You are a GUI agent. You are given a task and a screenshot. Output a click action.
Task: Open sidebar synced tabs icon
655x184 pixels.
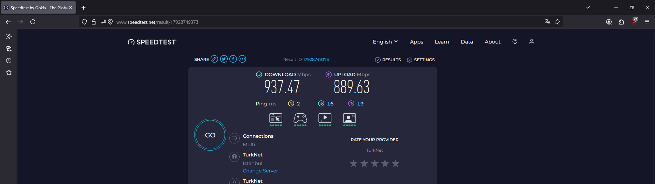(9, 49)
